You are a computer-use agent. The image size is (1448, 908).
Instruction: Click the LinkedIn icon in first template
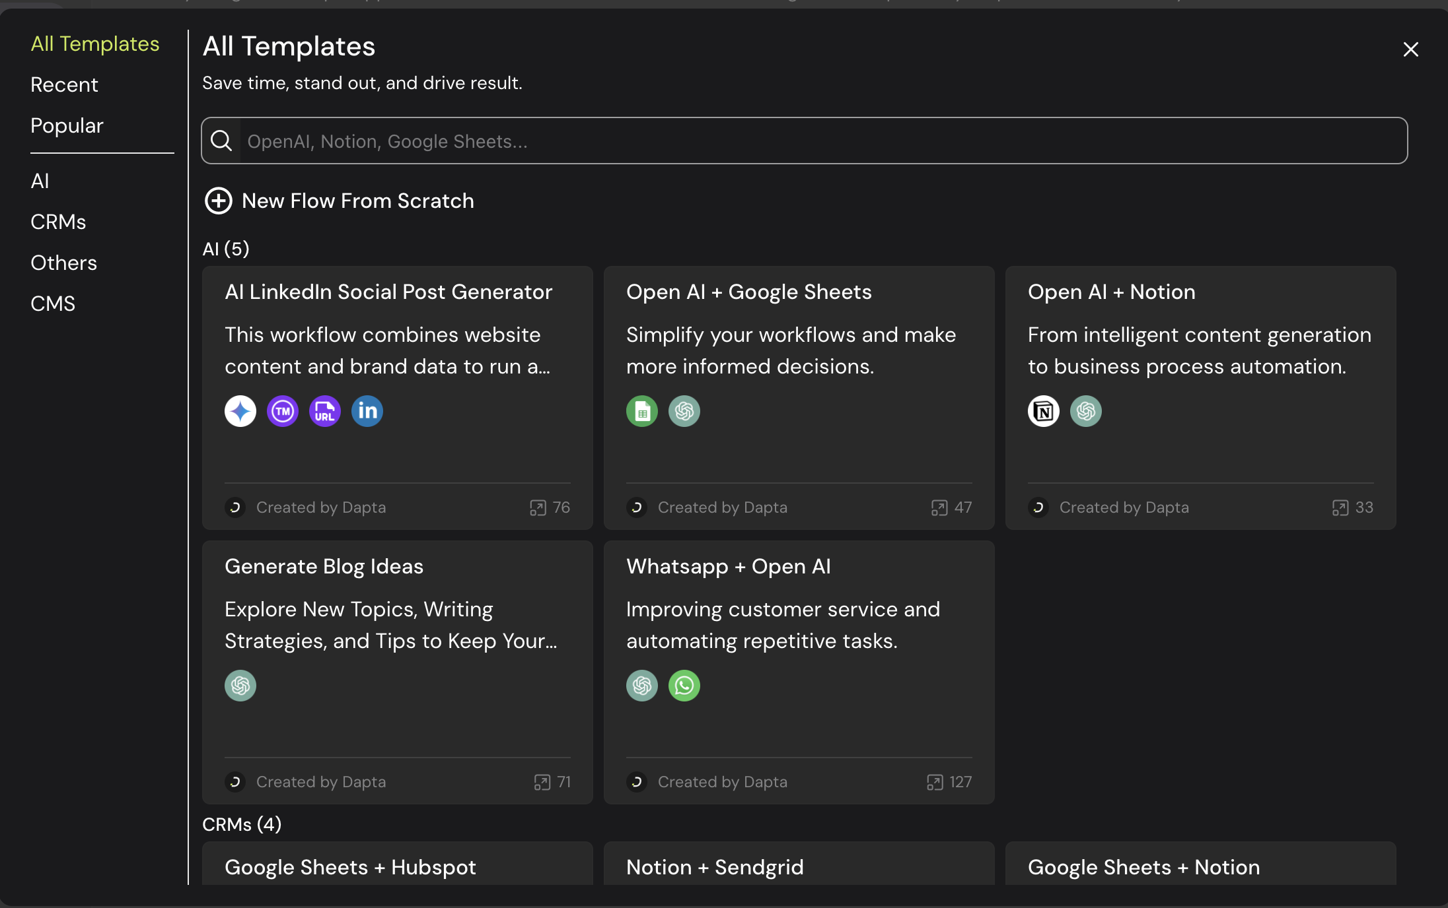coord(367,411)
